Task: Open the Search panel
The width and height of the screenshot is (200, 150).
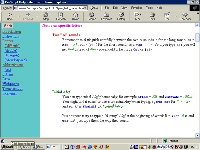Action: [92, 15]
